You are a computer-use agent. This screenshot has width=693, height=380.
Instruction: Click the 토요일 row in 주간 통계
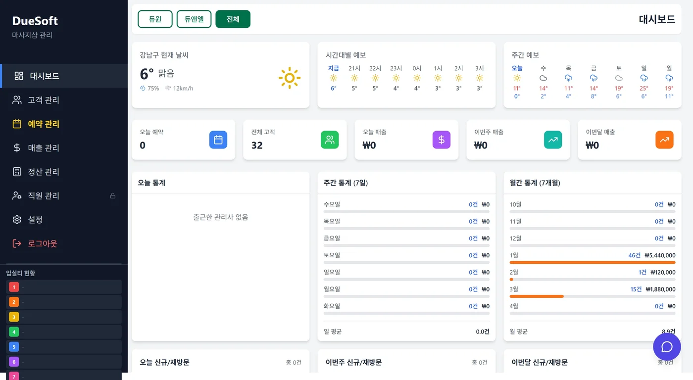[x=406, y=258]
